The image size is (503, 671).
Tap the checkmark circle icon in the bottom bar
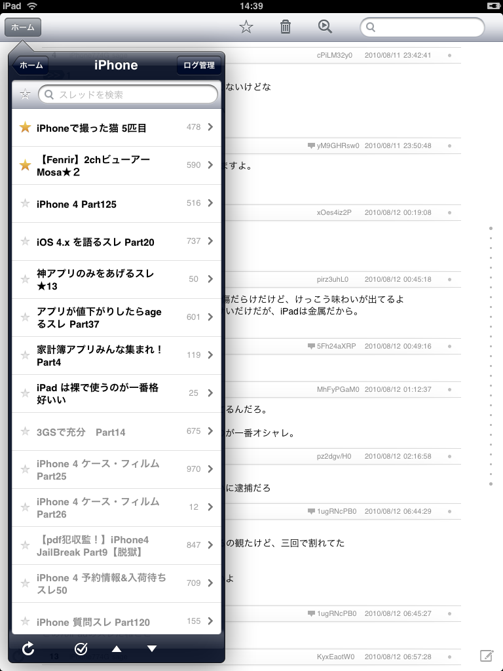[x=81, y=649]
